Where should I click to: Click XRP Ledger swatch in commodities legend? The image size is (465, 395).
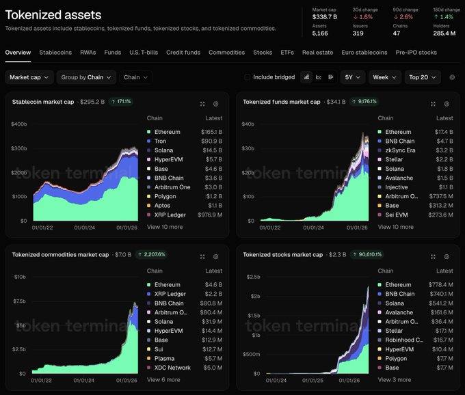[148, 294]
